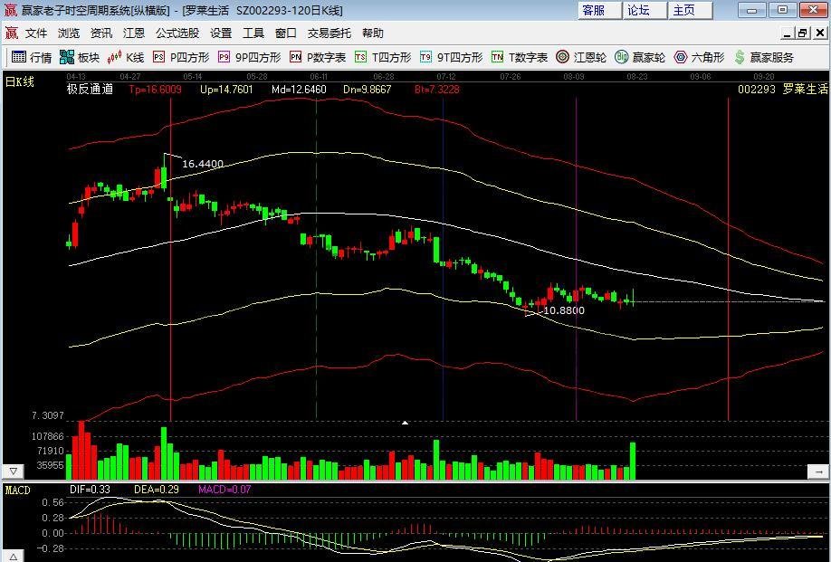Open the 行情 market quotes view
Image resolution: width=831 pixels, height=562 pixels.
32,57
